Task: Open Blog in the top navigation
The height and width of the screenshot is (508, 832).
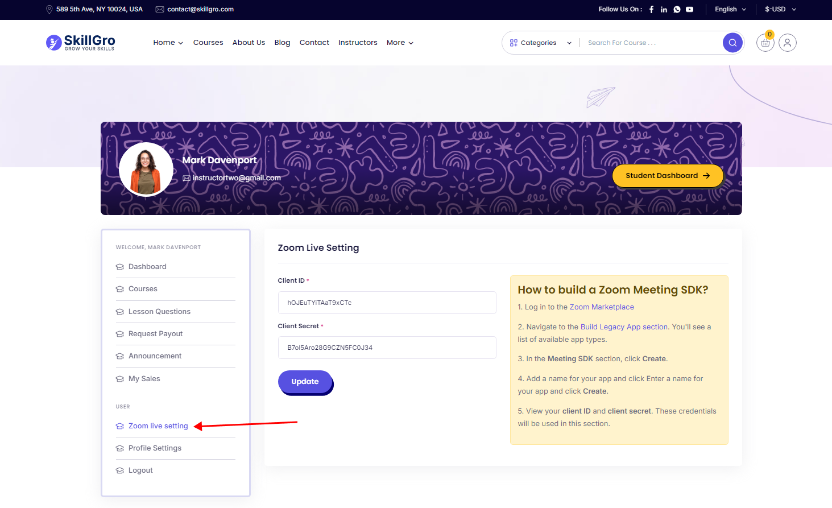Action: pos(282,43)
